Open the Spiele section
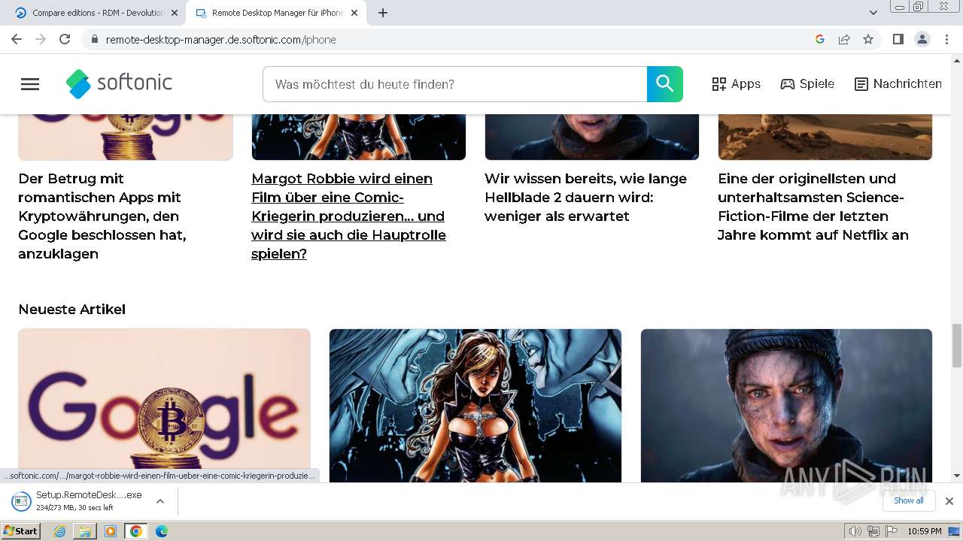This screenshot has width=963, height=541. point(807,84)
